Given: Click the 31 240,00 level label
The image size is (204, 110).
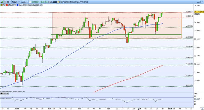Looking at the screenshot, I should 189,76.
